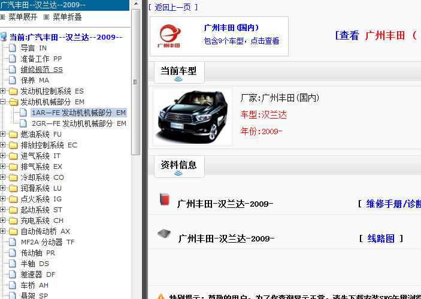The image size is (421, 299).
Task: Open the 广州丰田 (国内) brand link
Action: tap(231, 28)
